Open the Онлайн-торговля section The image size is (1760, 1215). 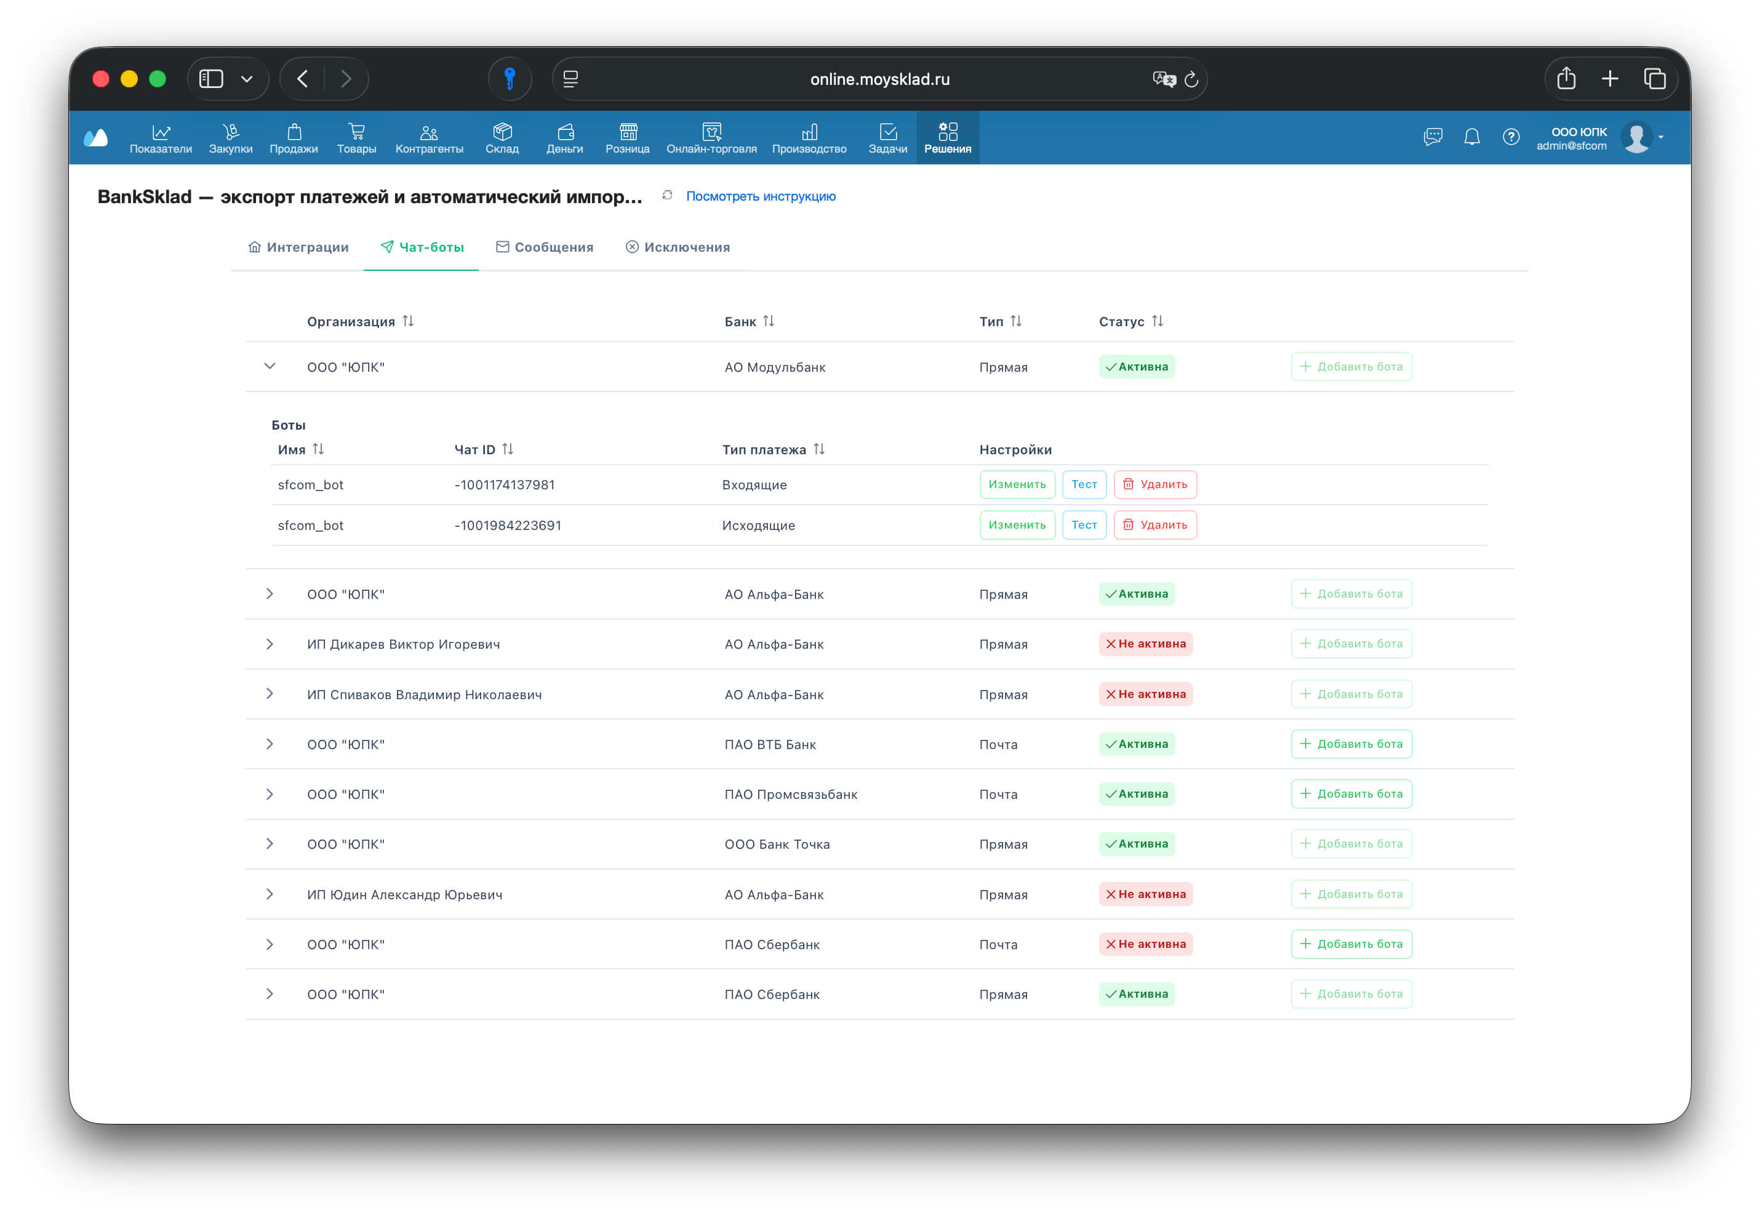(x=711, y=138)
